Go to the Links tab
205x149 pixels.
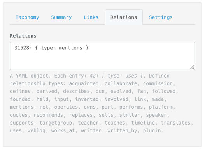click(x=91, y=17)
